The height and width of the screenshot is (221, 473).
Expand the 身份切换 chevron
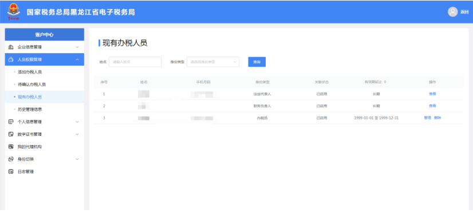(77, 159)
